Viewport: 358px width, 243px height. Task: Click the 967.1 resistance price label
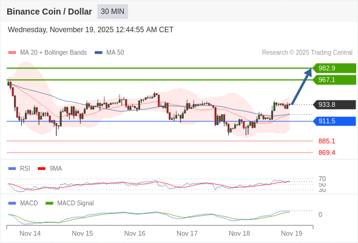[334, 80]
